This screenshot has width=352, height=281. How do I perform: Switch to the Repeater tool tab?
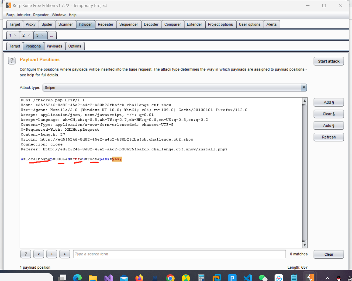pyautogui.click(x=106, y=24)
